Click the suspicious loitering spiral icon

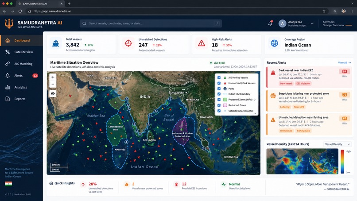pyautogui.click(x=273, y=96)
